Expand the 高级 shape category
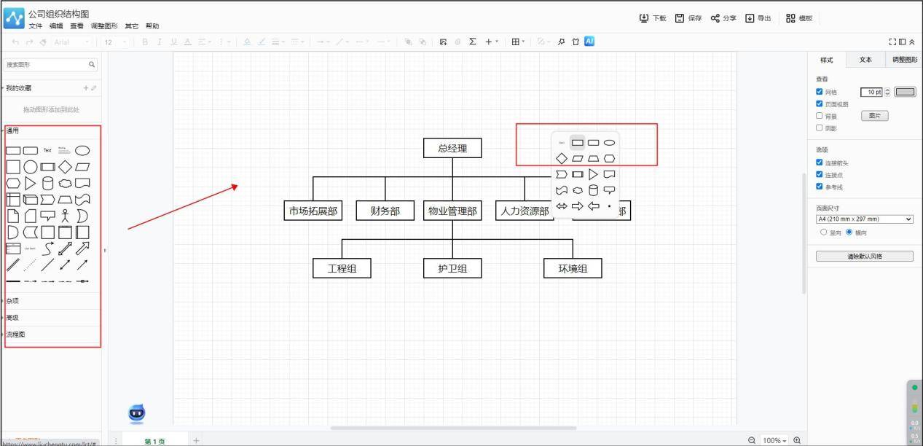The height and width of the screenshot is (446, 923). click(x=13, y=318)
